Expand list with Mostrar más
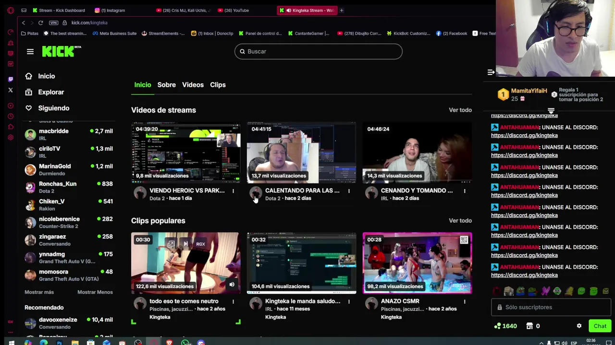Image resolution: width=615 pixels, height=345 pixels. 39,292
